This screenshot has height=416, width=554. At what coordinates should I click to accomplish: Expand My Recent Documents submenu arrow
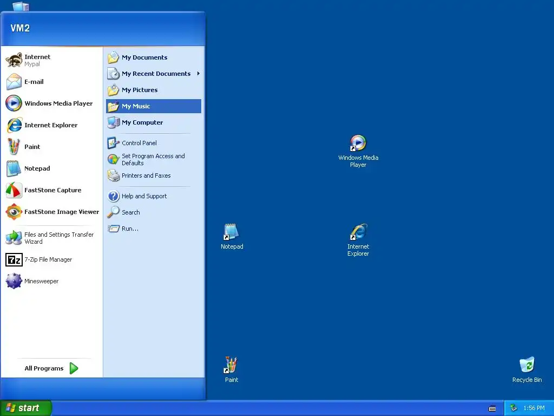198,74
